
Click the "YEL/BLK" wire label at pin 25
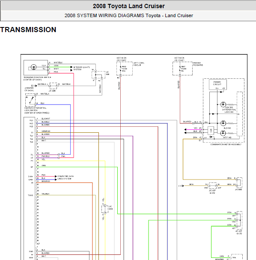[45, 194]
